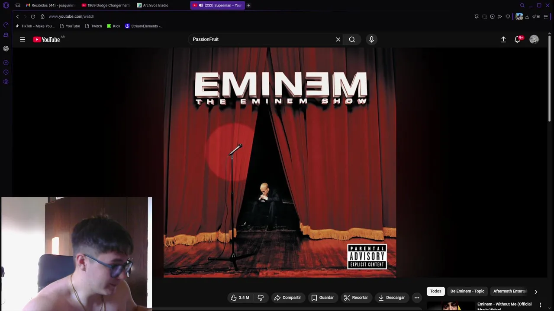Open GX Corner gamepad icon in tab bar
Screen dimensions: 554x311
[18, 5]
